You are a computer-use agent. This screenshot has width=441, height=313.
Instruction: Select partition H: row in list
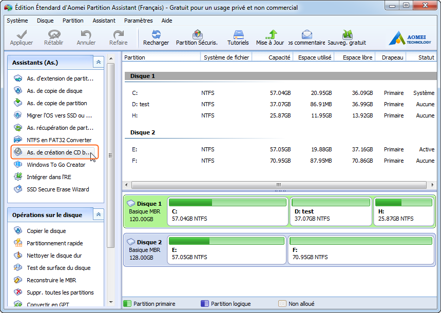tap(281, 115)
